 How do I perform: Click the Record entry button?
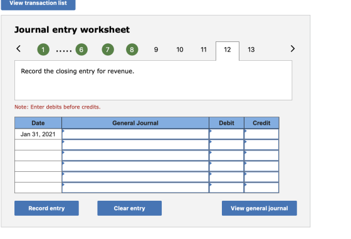[x=46, y=208]
